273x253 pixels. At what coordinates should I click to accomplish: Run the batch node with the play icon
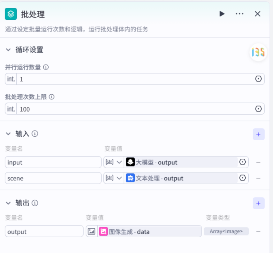coord(222,14)
